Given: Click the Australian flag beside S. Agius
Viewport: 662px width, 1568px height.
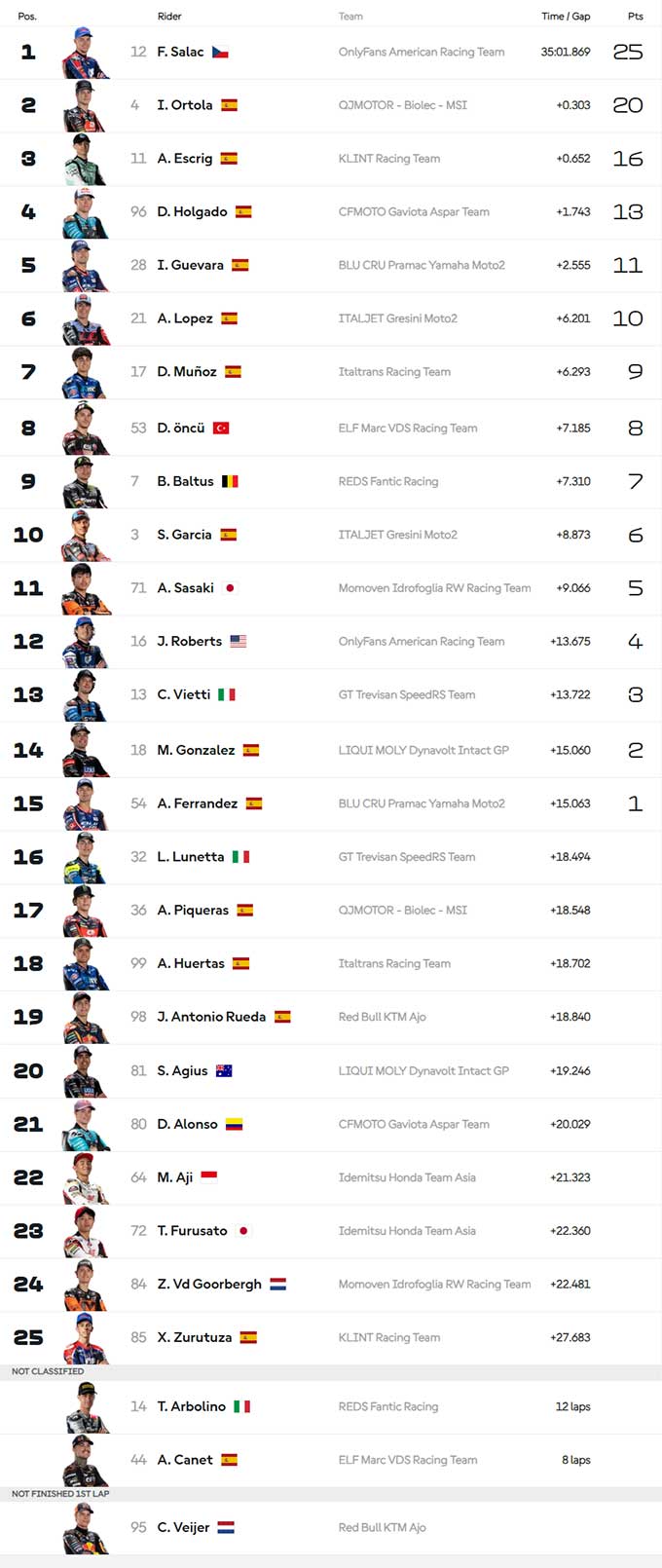Looking at the screenshot, I should click(224, 1071).
